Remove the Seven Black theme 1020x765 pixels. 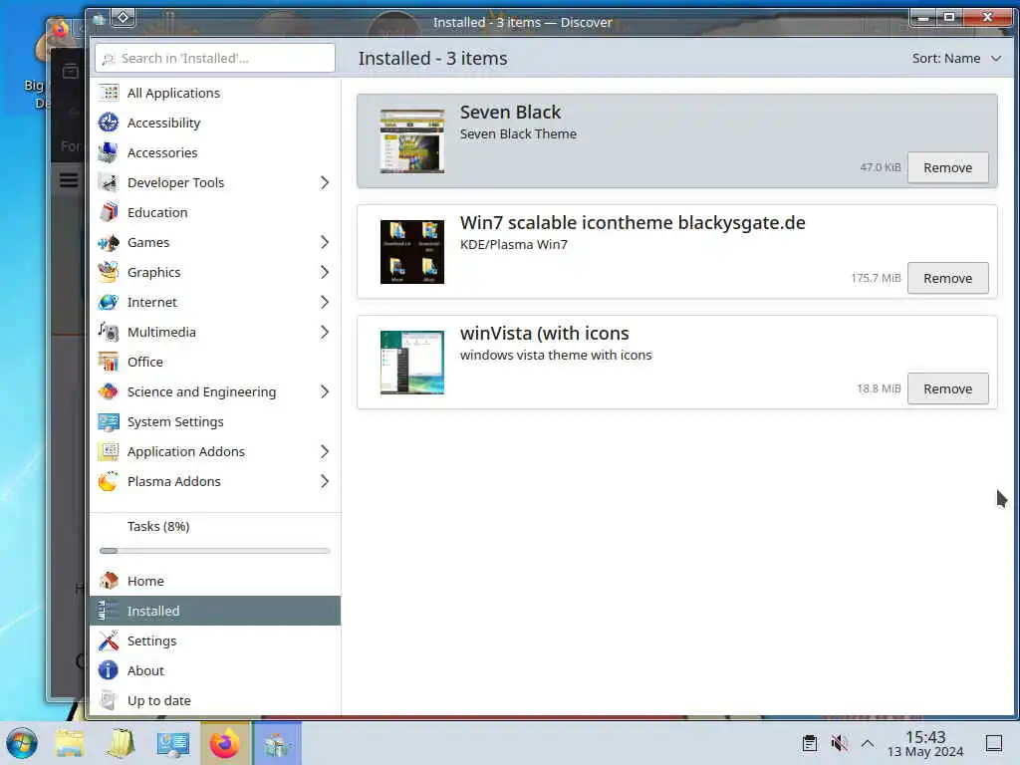click(x=948, y=167)
